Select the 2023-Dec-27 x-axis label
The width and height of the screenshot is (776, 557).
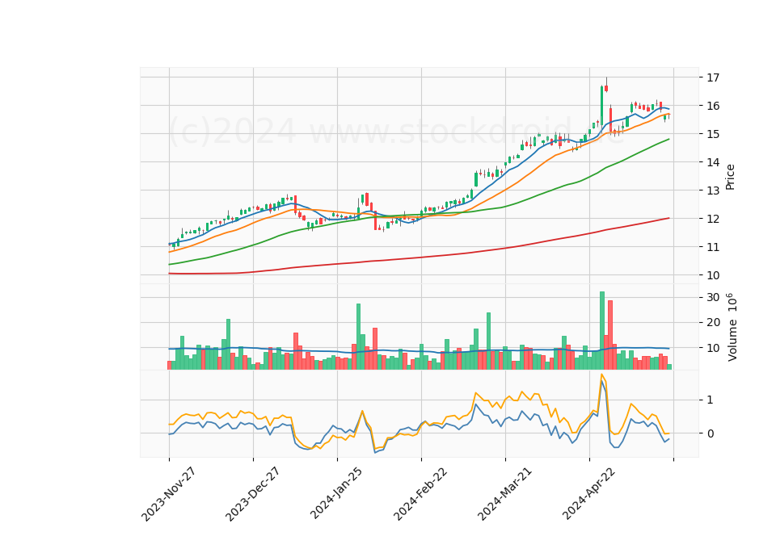(x=252, y=494)
